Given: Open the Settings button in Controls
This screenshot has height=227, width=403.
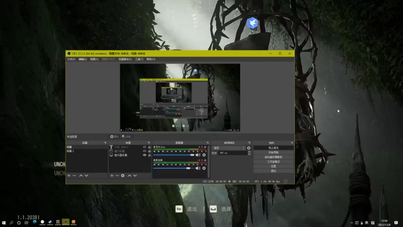Looking at the screenshot, I should click(x=274, y=166).
